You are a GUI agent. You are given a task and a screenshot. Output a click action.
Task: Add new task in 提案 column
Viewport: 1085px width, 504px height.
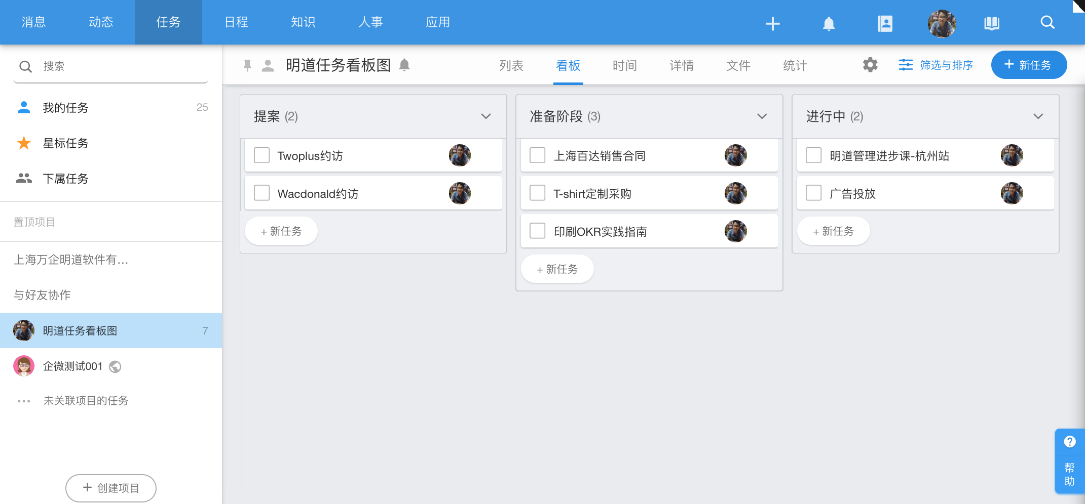click(281, 231)
